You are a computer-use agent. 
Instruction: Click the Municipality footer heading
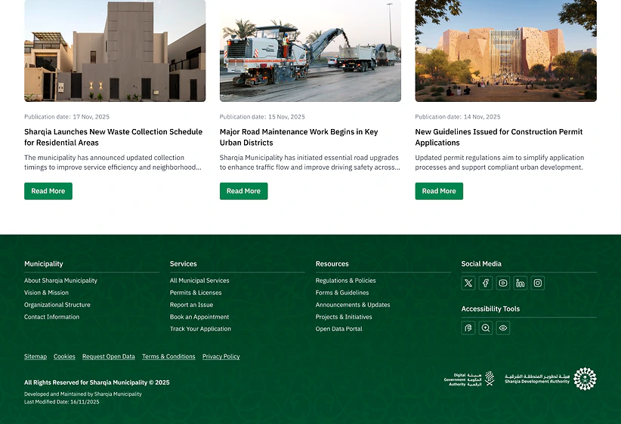pos(44,264)
